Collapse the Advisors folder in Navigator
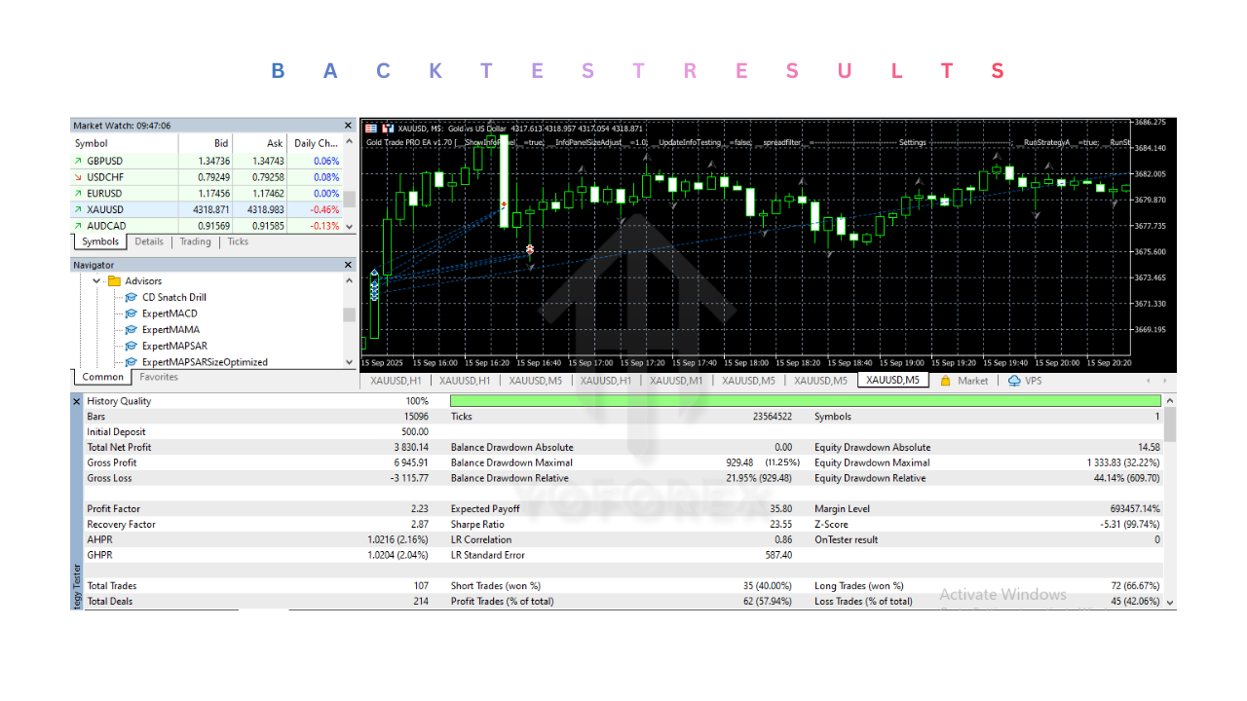 (95, 280)
